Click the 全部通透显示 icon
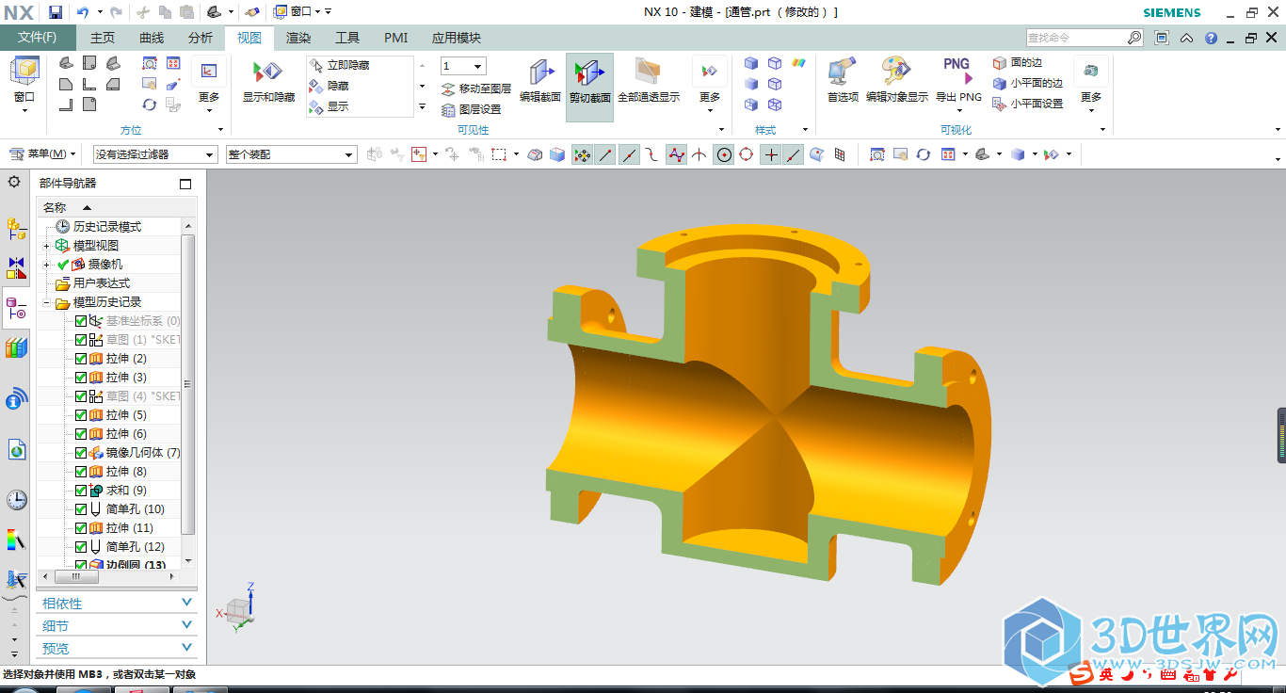 pos(648,73)
